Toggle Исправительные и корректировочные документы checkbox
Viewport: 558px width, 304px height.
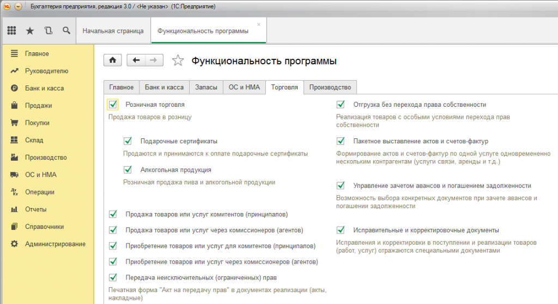[x=341, y=230]
